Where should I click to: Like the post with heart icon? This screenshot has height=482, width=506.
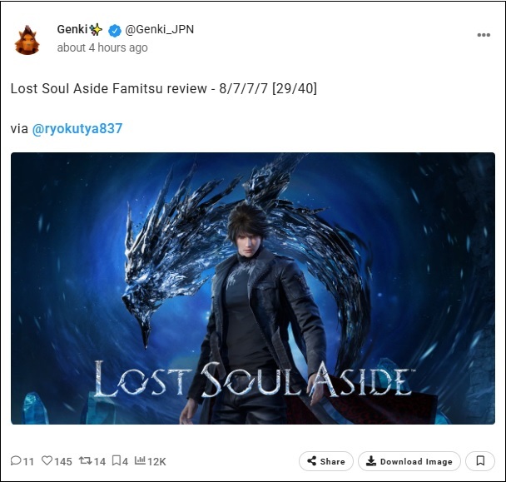click(x=47, y=460)
